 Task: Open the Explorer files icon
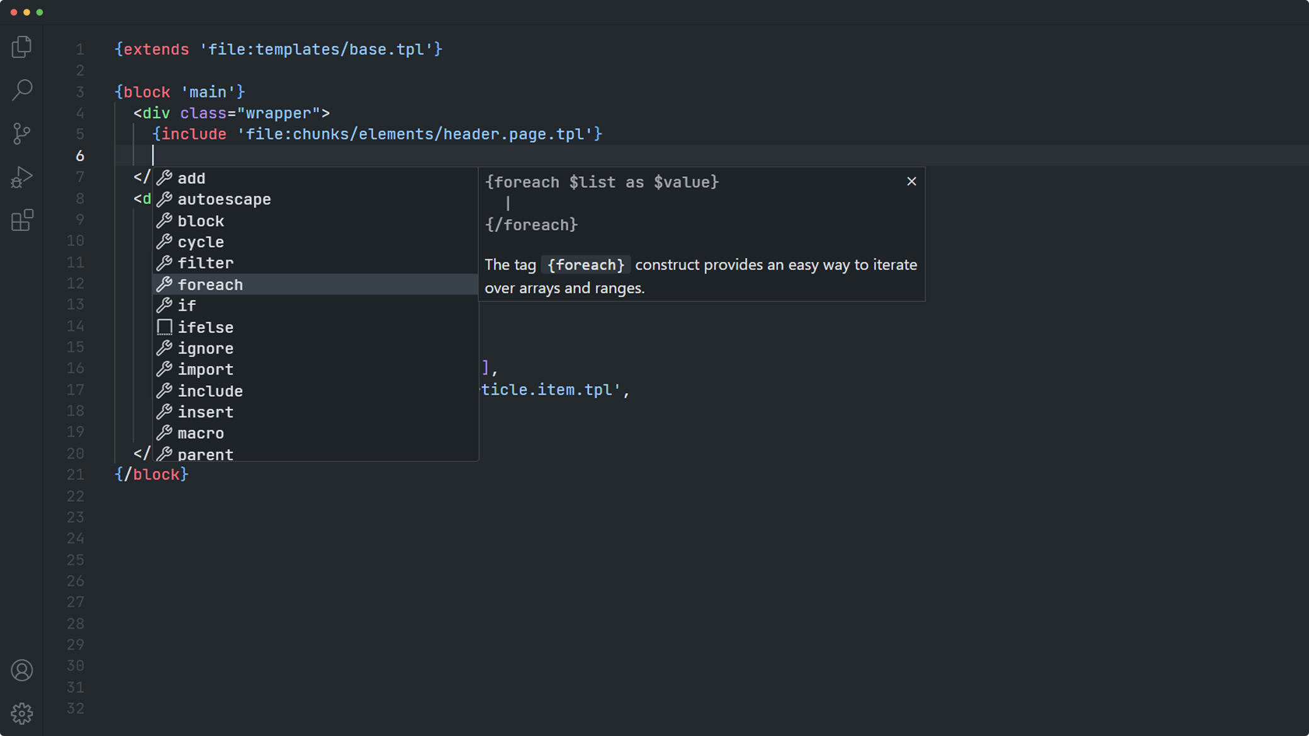21,47
